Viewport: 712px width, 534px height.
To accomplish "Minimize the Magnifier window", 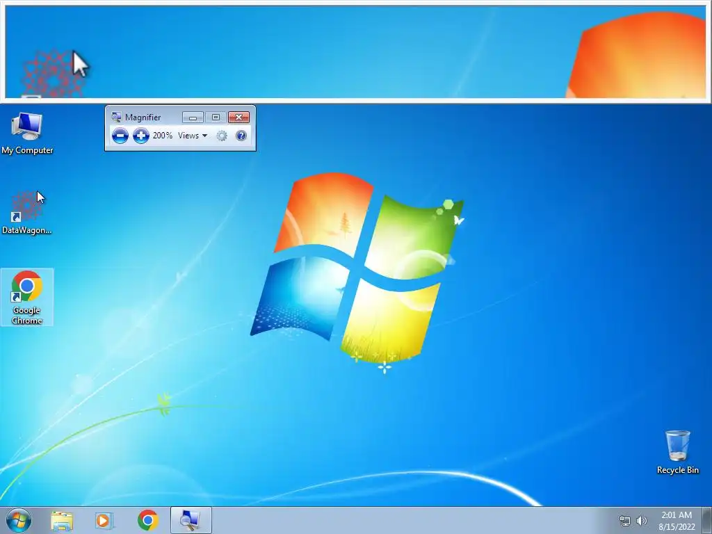I will (x=193, y=118).
